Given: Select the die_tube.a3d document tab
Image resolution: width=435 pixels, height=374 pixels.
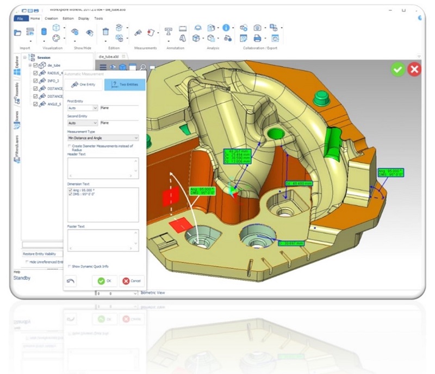Looking at the screenshot, I should click(x=111, y=57).
